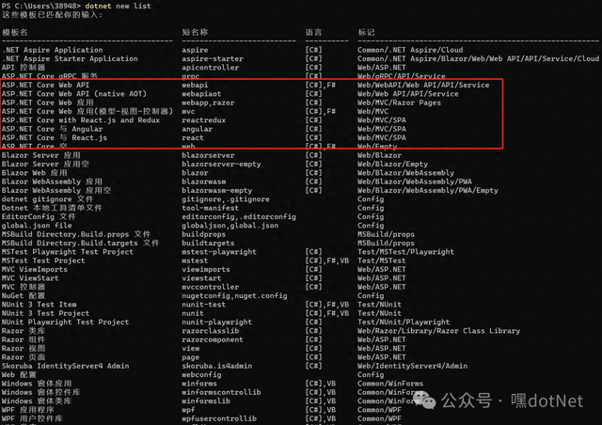The width and height of the screenshot is (602, 425).
Task: Click 'Skoruba IdentityServer4 Admin' template name
Action: 65,367
